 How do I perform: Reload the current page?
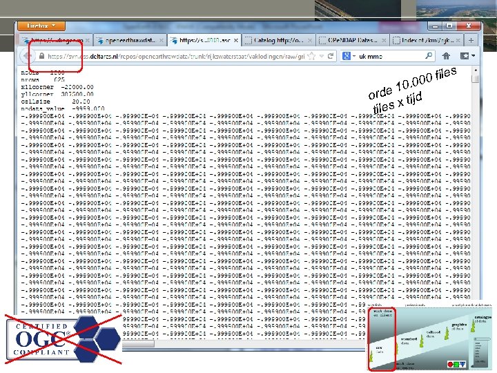tap(331, 56)
